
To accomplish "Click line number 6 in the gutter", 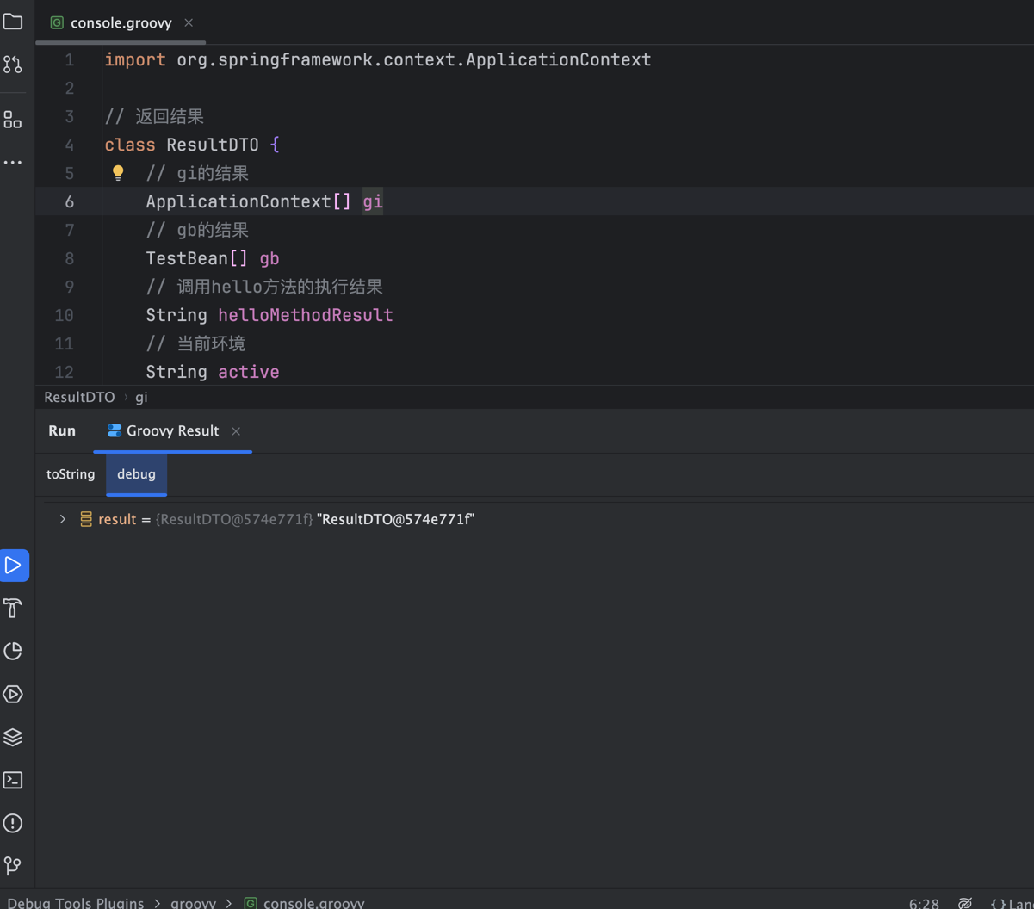I will coord(69,201).
